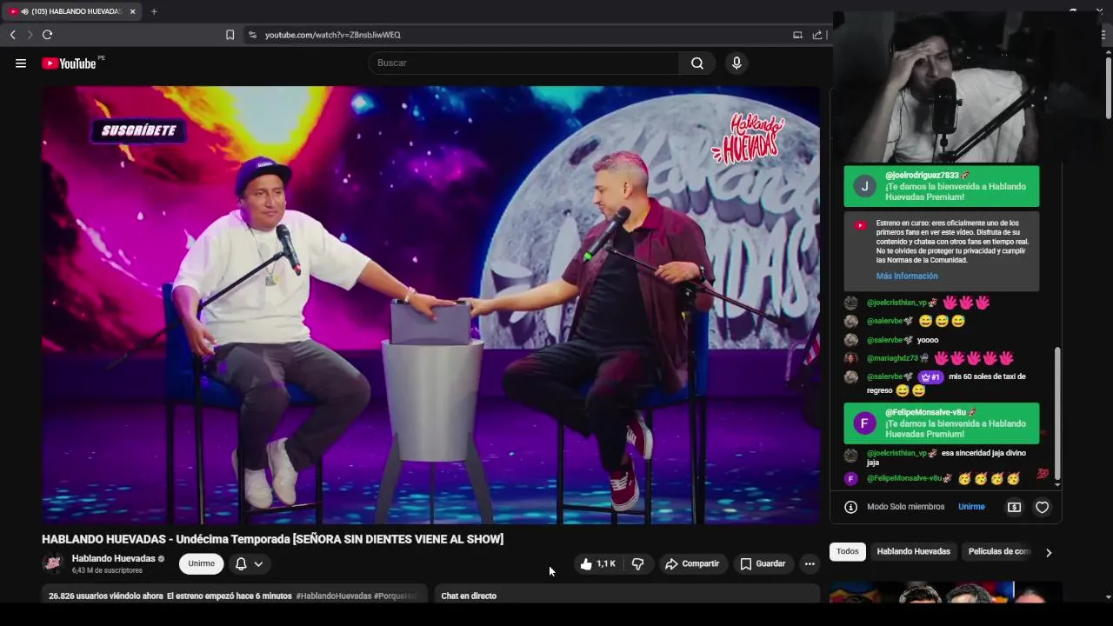Click the @salervbe 'yoooo' chat message
The width and height of the screenshot is (1113, 626).
coord(943,340)
